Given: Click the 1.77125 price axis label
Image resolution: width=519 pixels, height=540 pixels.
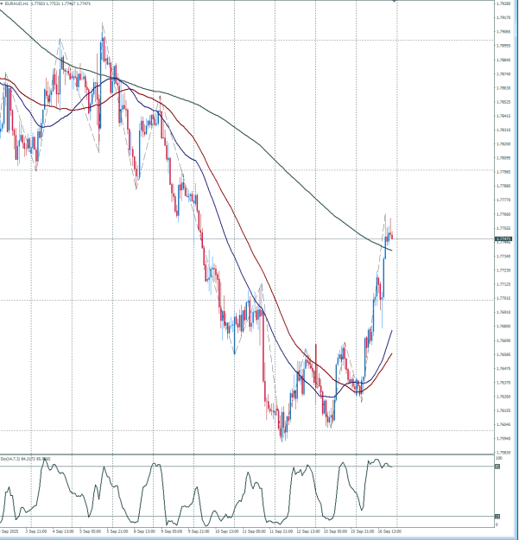Looking at the screenshot, I should coord(503,284).
